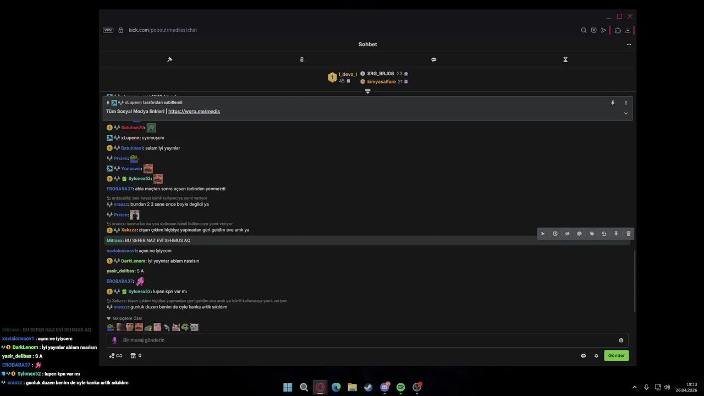Image resolution: width=704 pixels, height=396 pixels.
Task: Click username Xakzzz in chat
Action: [x=129, y=230]
